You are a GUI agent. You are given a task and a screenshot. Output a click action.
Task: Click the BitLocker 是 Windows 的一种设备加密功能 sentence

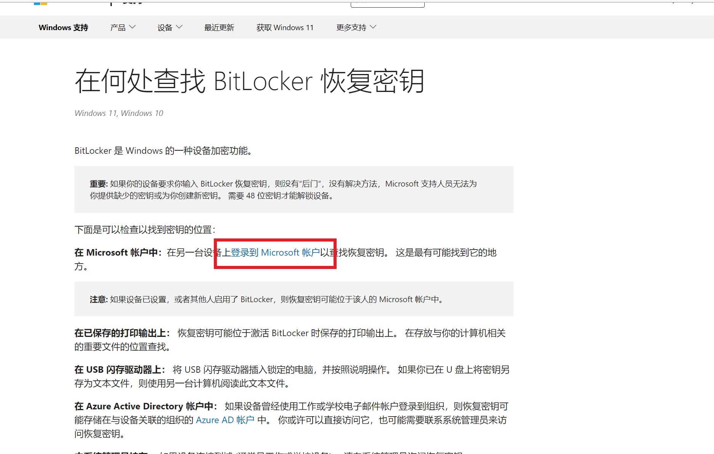pos(164,151)
